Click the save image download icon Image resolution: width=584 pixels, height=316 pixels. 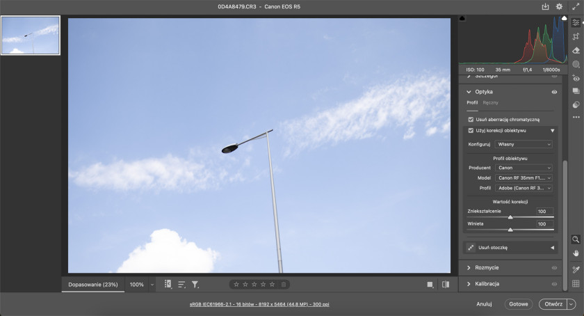[545, 6]
